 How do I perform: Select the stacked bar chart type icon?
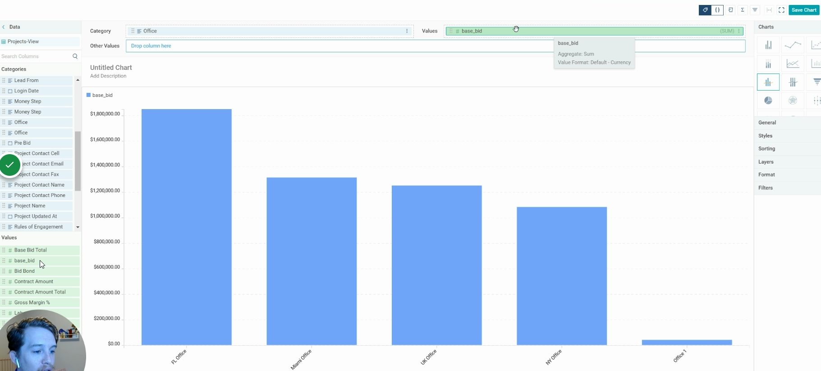point(768,64)
